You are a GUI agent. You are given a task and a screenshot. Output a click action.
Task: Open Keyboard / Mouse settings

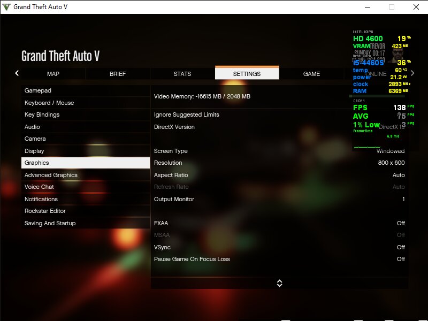[86, 103]
